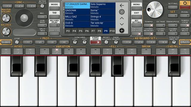Activate Synchro Start knob
191x107 pixels.
[75, 42]
